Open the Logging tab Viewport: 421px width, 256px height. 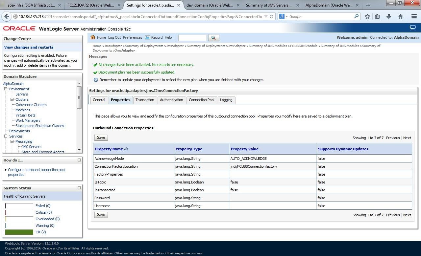coord(226,100)
